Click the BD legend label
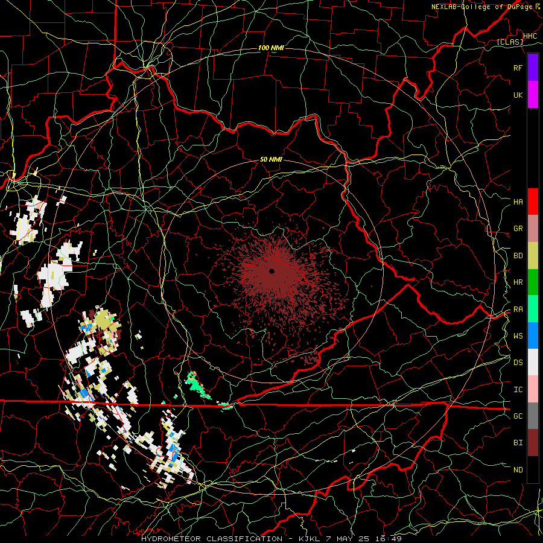Viewport: 543px width, 543px height. [x=518, y=256]
